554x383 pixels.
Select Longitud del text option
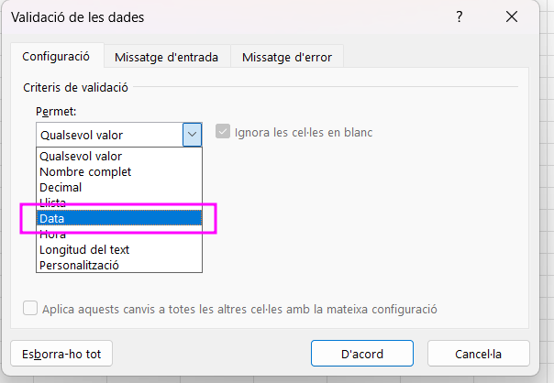[x=119, y=249]
